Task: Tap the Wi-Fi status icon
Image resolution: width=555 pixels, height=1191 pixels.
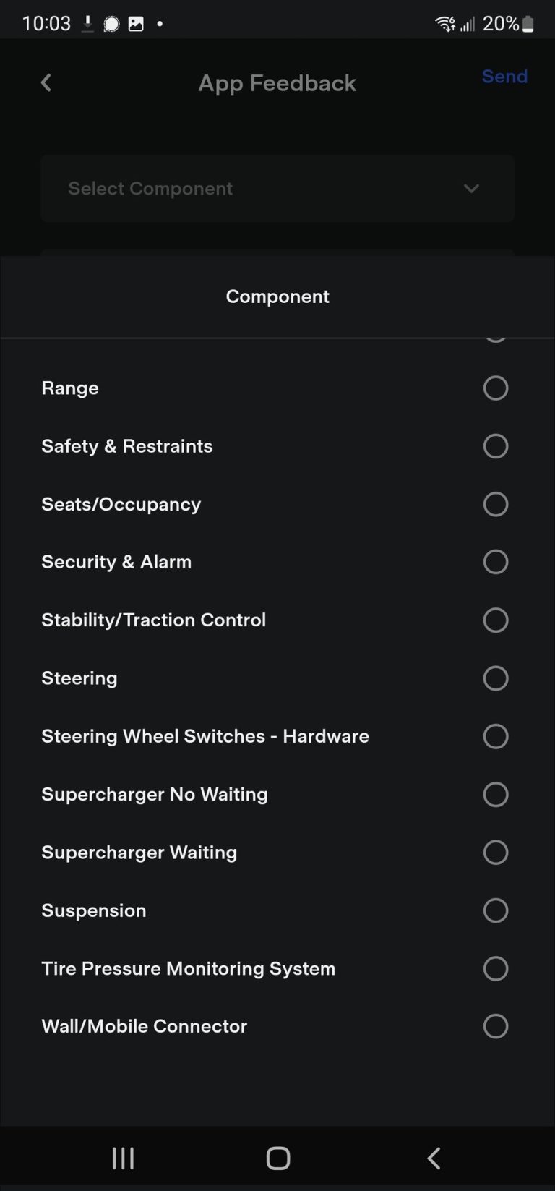Action: pyautogui.click(x=444, y=22)
